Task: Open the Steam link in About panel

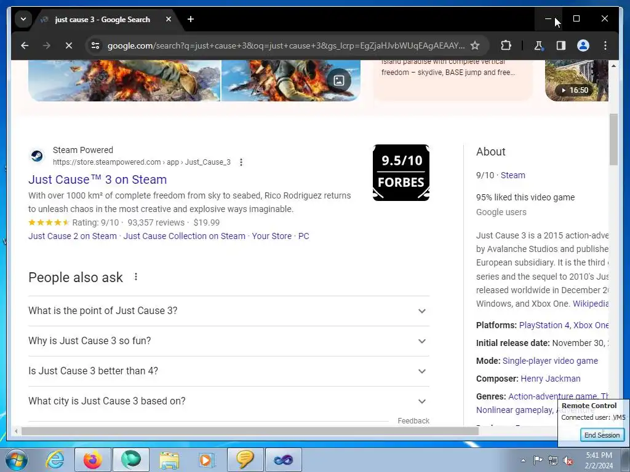Action: click(x=512, y=175)
